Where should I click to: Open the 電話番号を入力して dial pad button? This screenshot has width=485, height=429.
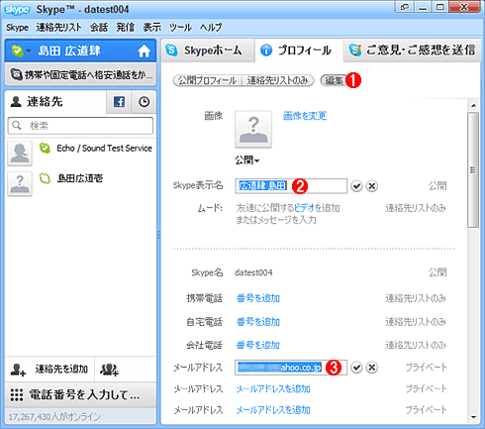(80, 394)
